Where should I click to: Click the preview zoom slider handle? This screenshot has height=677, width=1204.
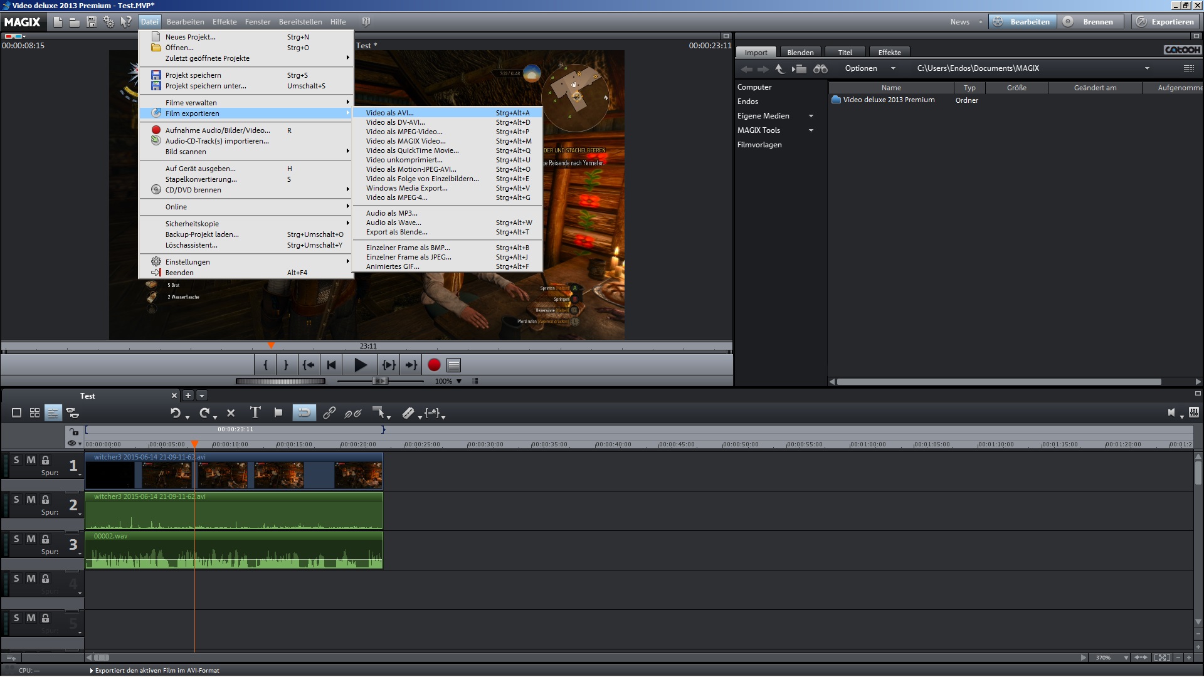pyautogui.click(x=380, y=381)
